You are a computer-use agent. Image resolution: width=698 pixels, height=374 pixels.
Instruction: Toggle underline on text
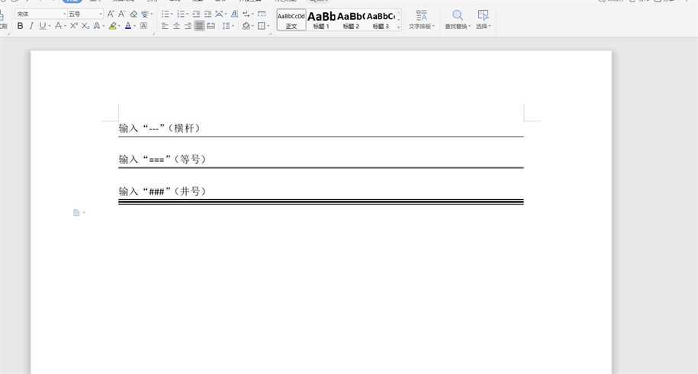[42, 26]
